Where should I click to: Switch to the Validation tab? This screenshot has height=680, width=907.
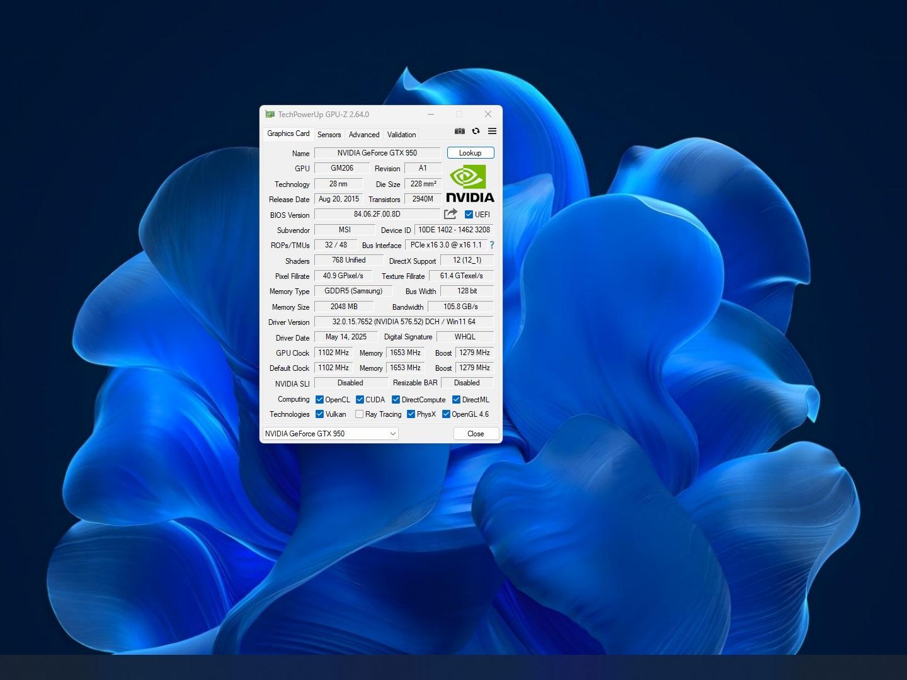tap(401, 135)
